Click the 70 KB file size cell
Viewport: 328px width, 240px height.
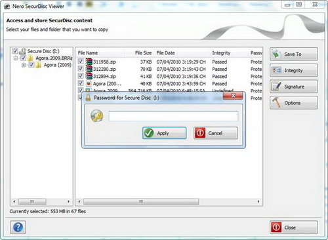click(146, 69)
